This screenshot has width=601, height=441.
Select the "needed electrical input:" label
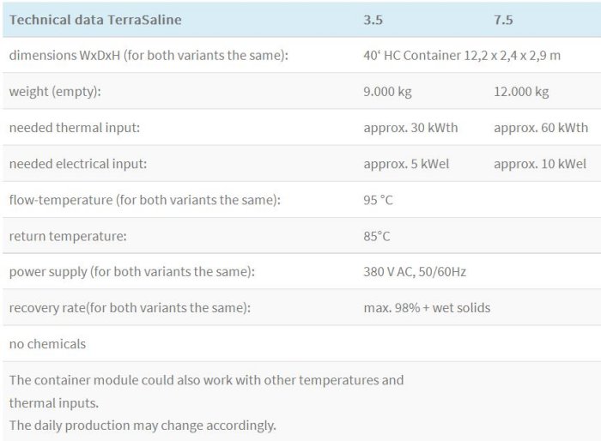(x=78, y=163)
